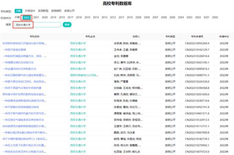234x155 pixels.
Task: Open patent title in row CN202210326016.6
Action: pyautogui.click(x=24, y=56)
